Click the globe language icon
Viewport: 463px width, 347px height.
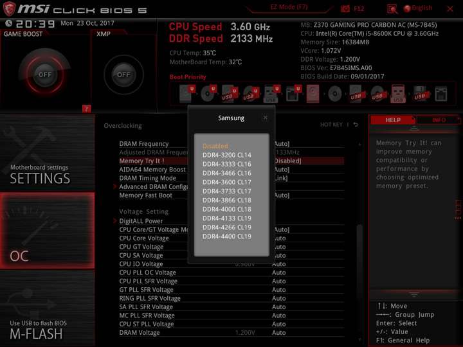point(407,8)
